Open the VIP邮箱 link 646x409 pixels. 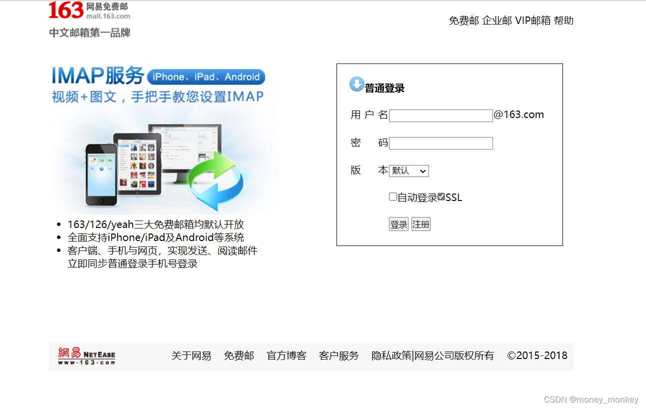(x=531, y=20)
